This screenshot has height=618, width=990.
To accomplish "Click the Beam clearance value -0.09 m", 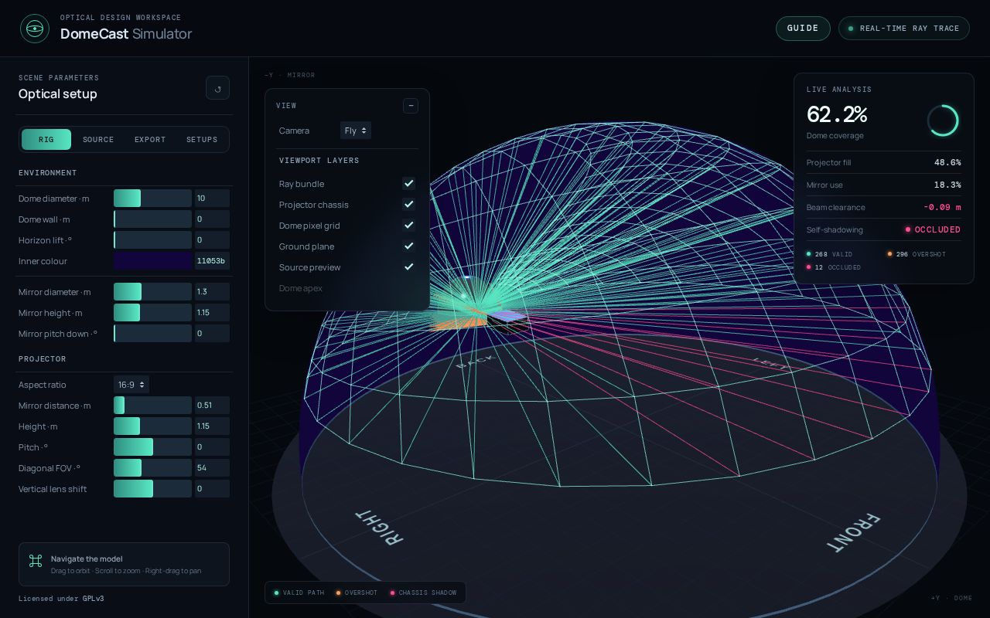I will coord(942,208).
